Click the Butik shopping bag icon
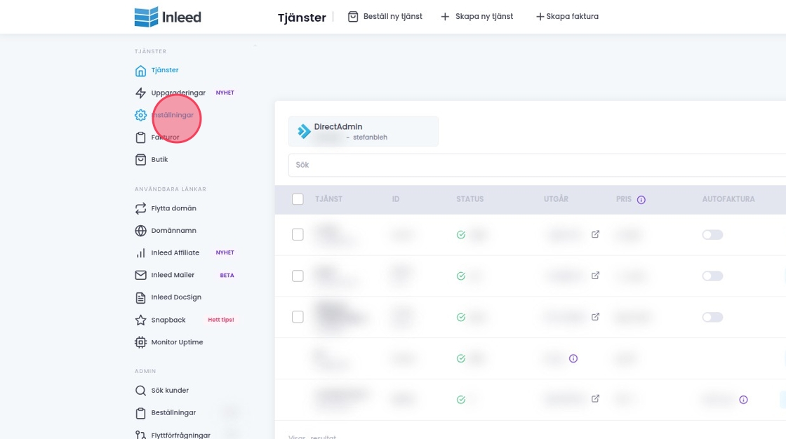 (140, 160)
